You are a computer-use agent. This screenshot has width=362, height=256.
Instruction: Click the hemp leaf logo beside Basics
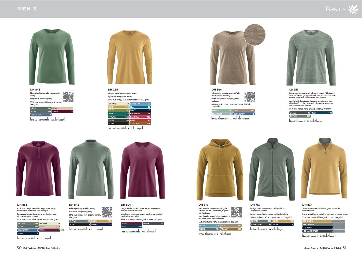(353, 9)
